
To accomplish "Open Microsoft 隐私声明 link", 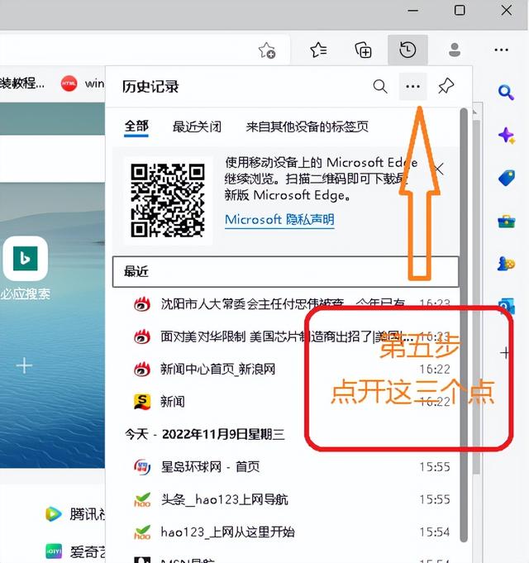I will pos(279,219).
